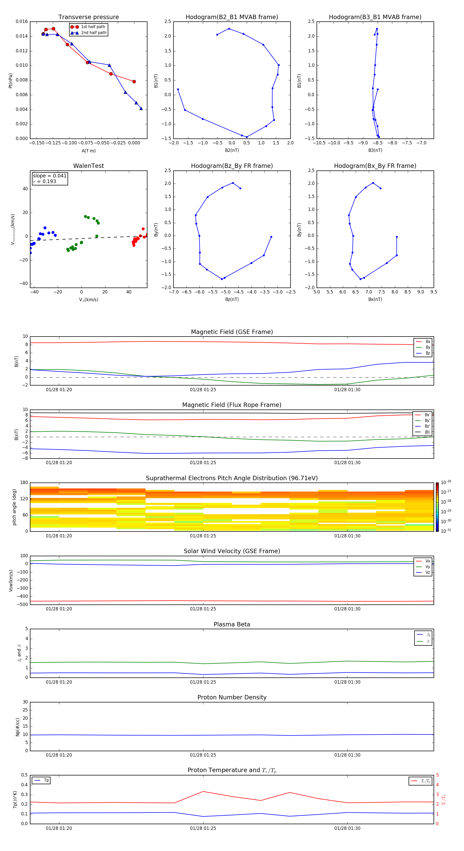Click the '10^-26' colorbar tick label
464x851 pixels.
click(446, 482)
